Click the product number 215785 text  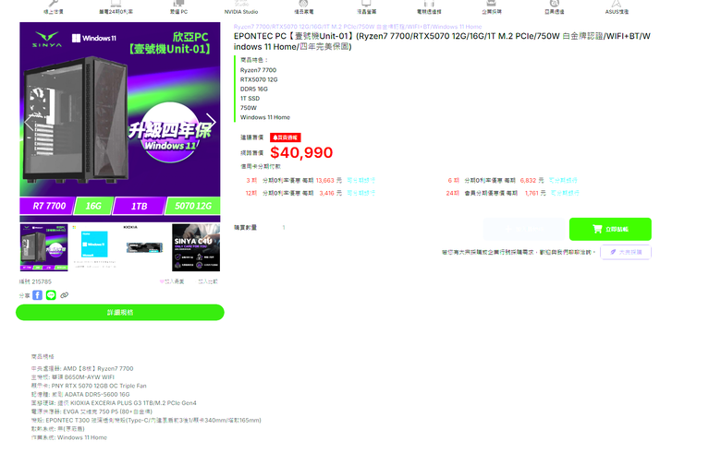(35, 281)
